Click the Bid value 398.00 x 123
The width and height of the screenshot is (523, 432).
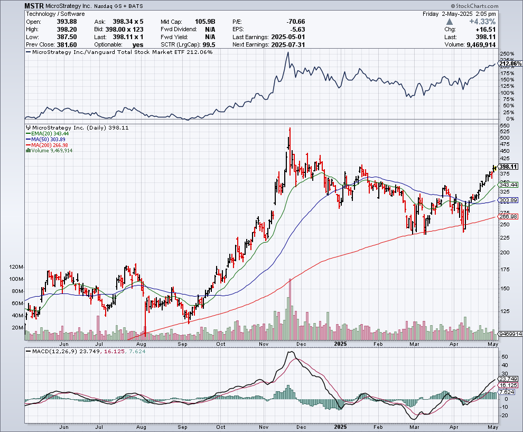(125, 29)
